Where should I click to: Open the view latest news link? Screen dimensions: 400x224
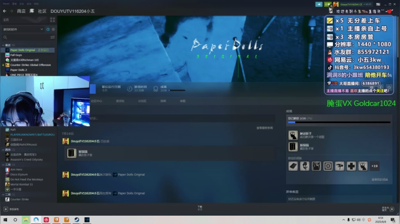(264, 128)
